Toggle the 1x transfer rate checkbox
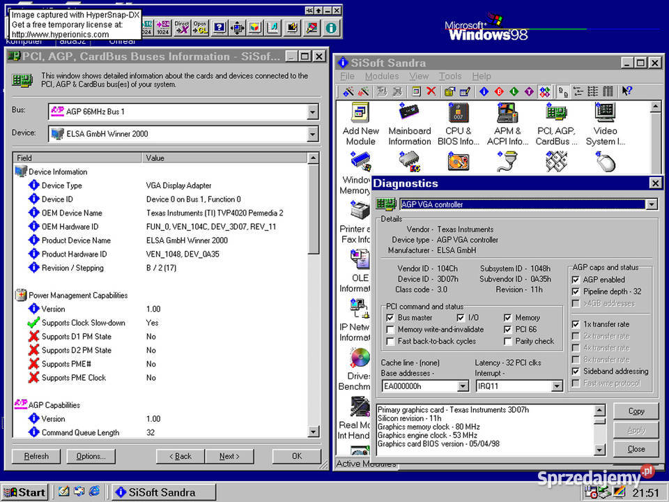 click(x=576, y=324)
